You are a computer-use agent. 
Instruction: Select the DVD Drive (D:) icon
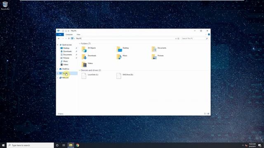coord(119,76)
